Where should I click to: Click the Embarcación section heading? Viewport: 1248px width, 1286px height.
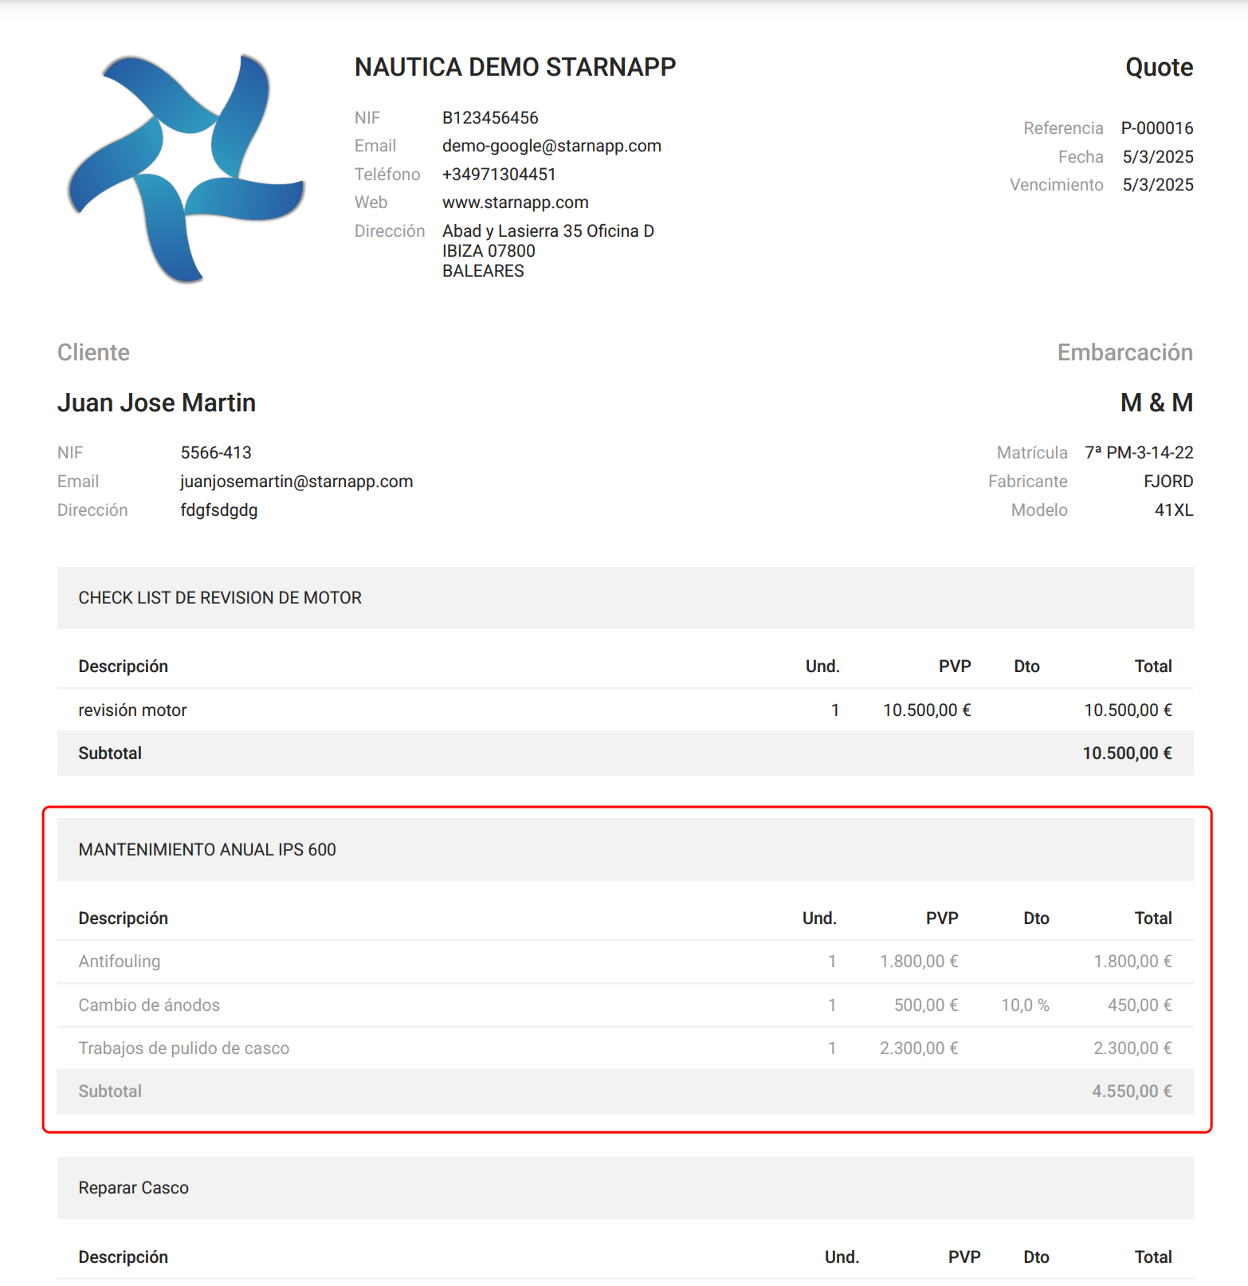tap(1125, 352)
